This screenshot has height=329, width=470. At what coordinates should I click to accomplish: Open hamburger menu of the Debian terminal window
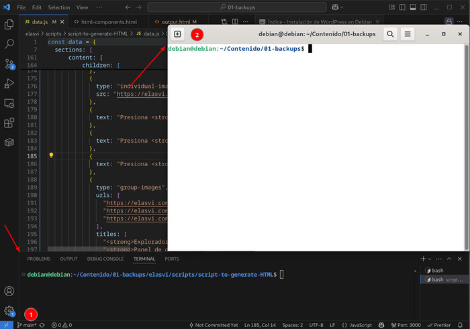(408, 34)
